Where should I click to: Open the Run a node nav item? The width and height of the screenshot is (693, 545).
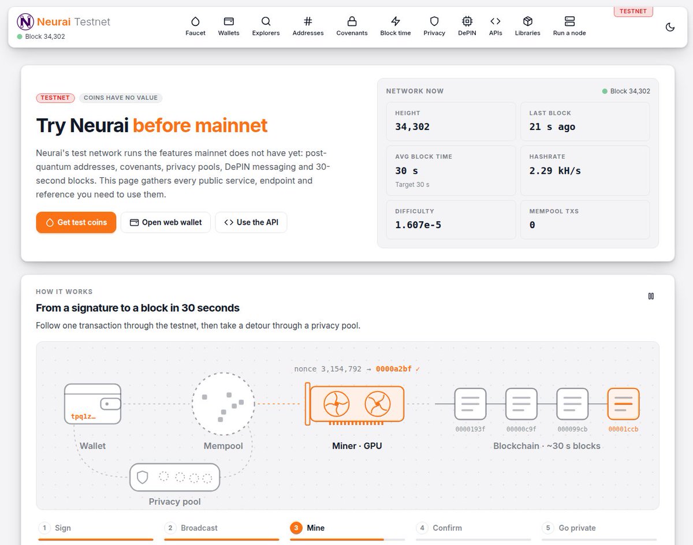(x=569, y=27)
